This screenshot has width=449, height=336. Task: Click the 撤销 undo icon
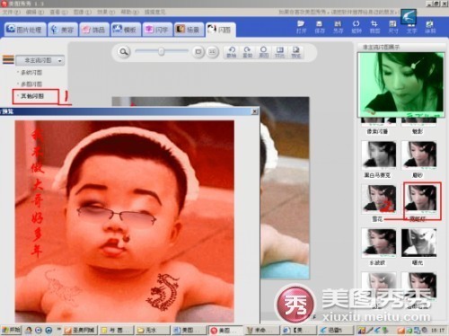[x=232, y=52]
